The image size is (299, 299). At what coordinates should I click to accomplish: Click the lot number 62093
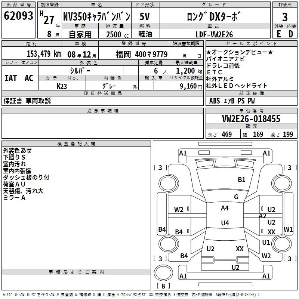[18, 15]
